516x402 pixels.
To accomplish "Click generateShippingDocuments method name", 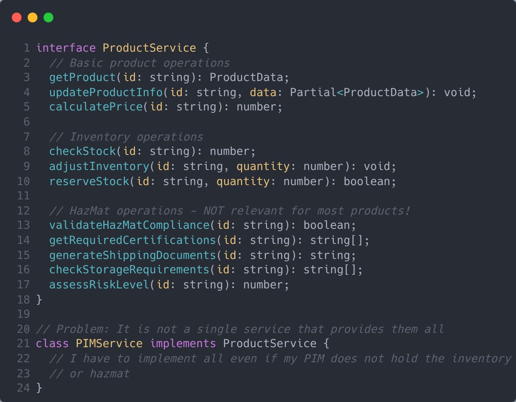I will coord(132,255).
